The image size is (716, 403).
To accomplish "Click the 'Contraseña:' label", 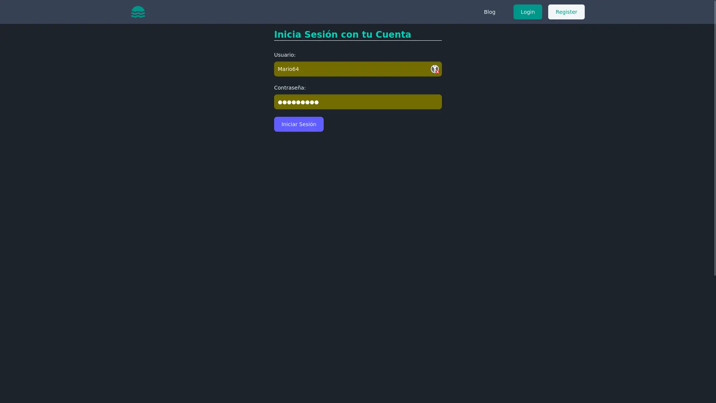I will point(290,88).
